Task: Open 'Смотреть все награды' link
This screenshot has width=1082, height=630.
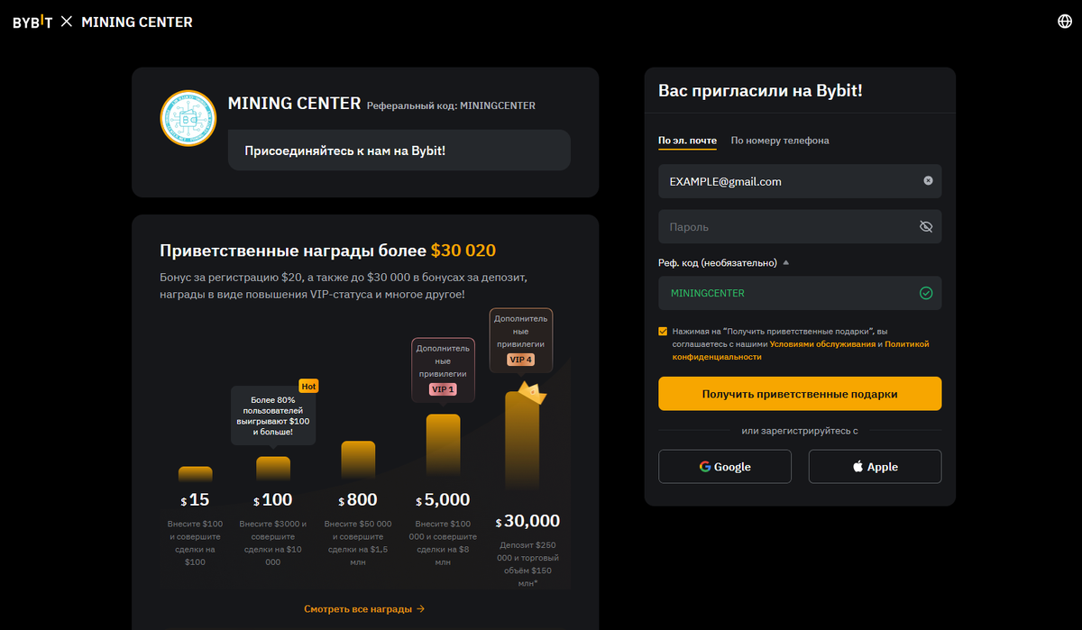Action: click(364, 609)
